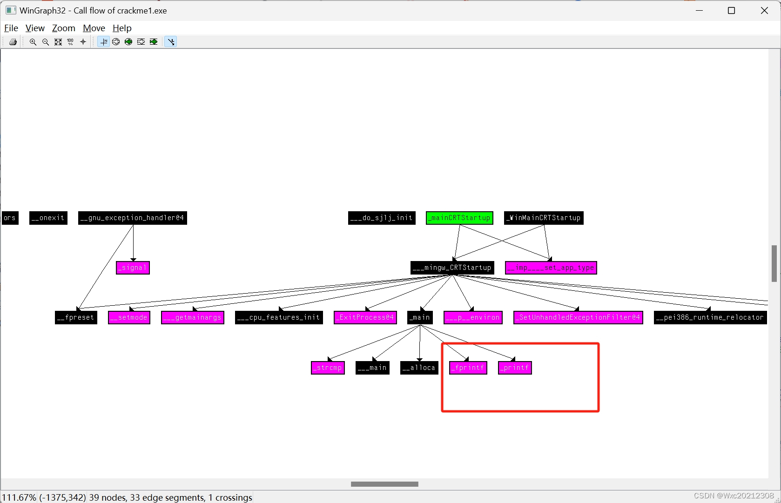Viewport: 781px width, 503px height.
Task: Select the ___main node
Action: click(372, 368)
